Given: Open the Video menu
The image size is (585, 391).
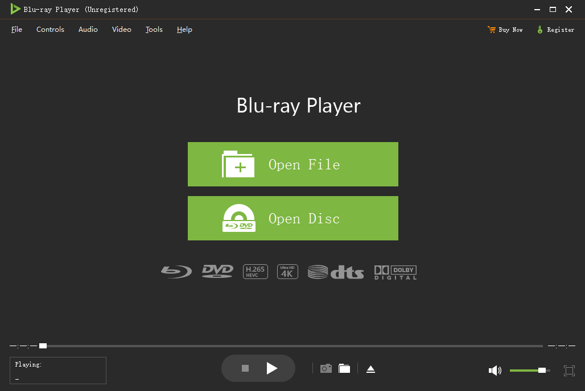Looking at the screenshot, I should pos(122,30).
